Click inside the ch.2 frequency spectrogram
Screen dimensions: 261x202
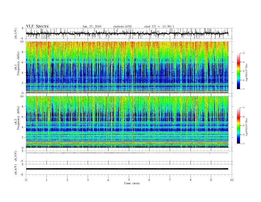tap(127, 122)
